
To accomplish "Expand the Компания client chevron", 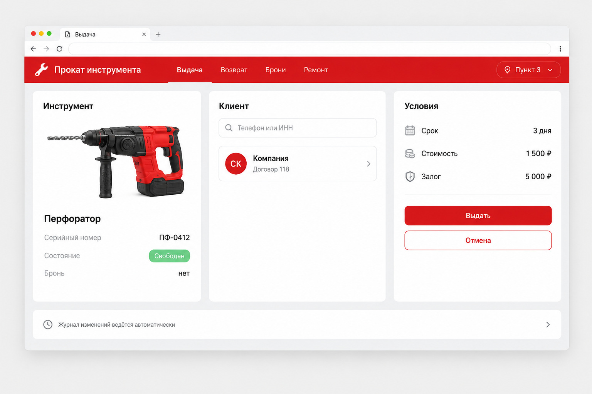I will click(x=368, y=164).
